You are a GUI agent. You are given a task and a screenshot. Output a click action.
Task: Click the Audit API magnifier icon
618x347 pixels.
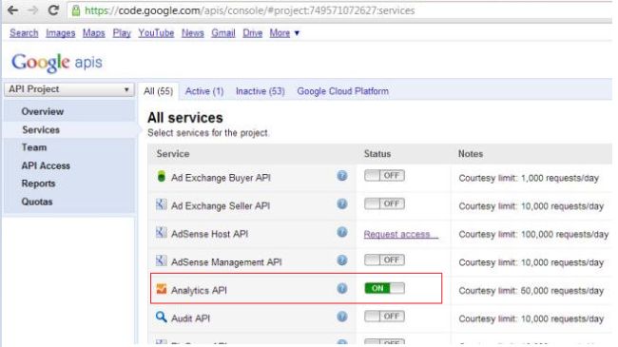(161, 317)
